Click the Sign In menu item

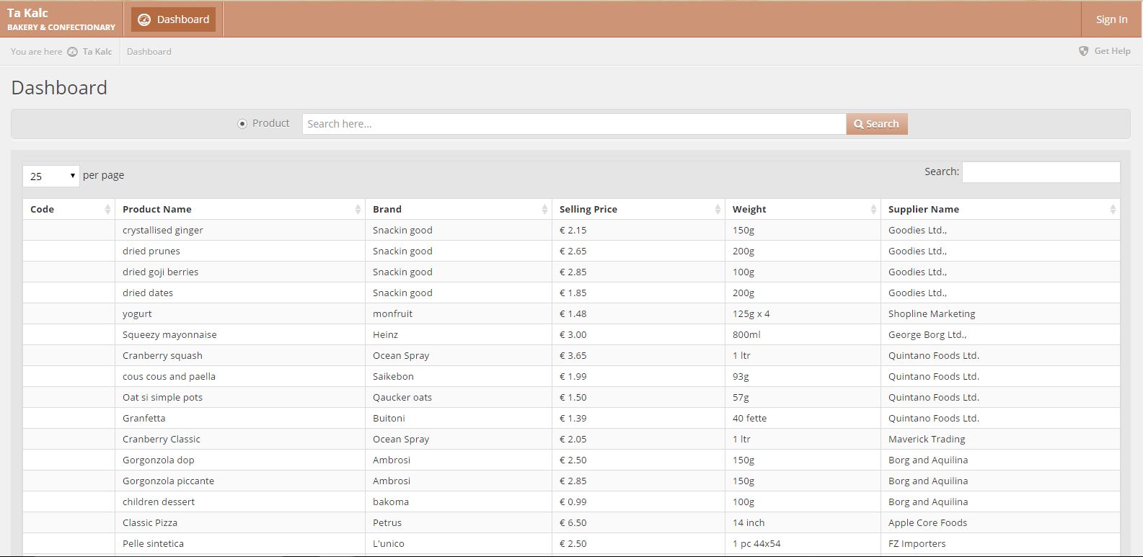1111,19
